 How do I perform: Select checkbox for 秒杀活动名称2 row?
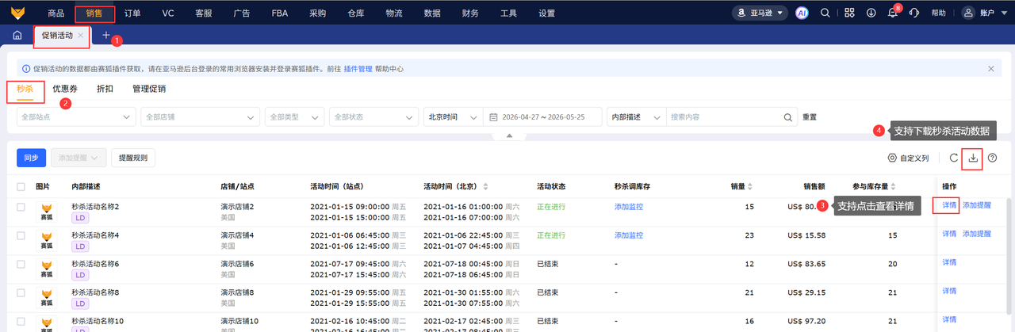pyautogui.click(x=21, y=207)
